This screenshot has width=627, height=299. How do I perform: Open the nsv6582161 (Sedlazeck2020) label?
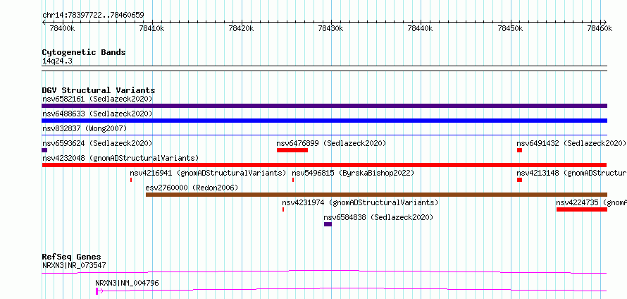97,99
